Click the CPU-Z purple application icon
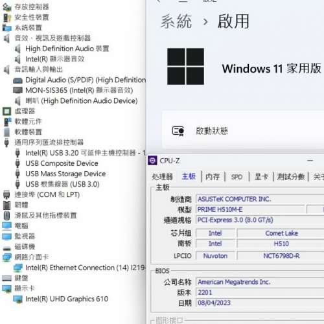The width and height of the screenshot is (324, 324). (x=152, y=161)
